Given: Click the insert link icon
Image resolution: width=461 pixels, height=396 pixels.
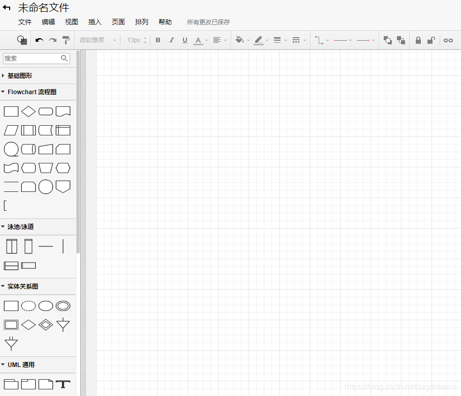Looking at the screenshot, I should (448, 40).
